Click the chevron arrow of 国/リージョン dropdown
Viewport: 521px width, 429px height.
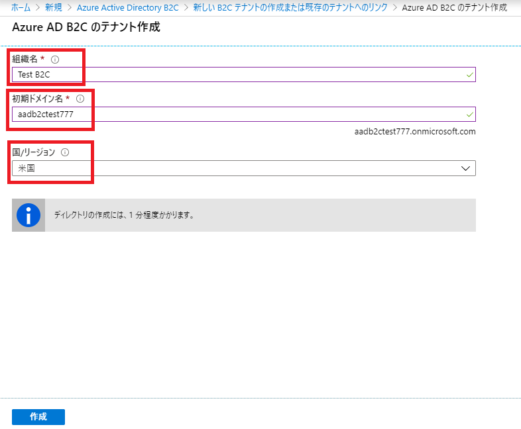tap(465, 169)
